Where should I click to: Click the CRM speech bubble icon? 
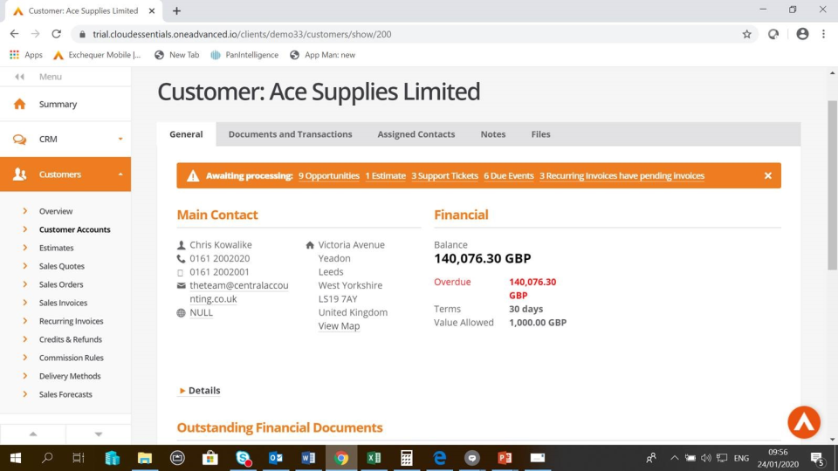pos(20,140)
